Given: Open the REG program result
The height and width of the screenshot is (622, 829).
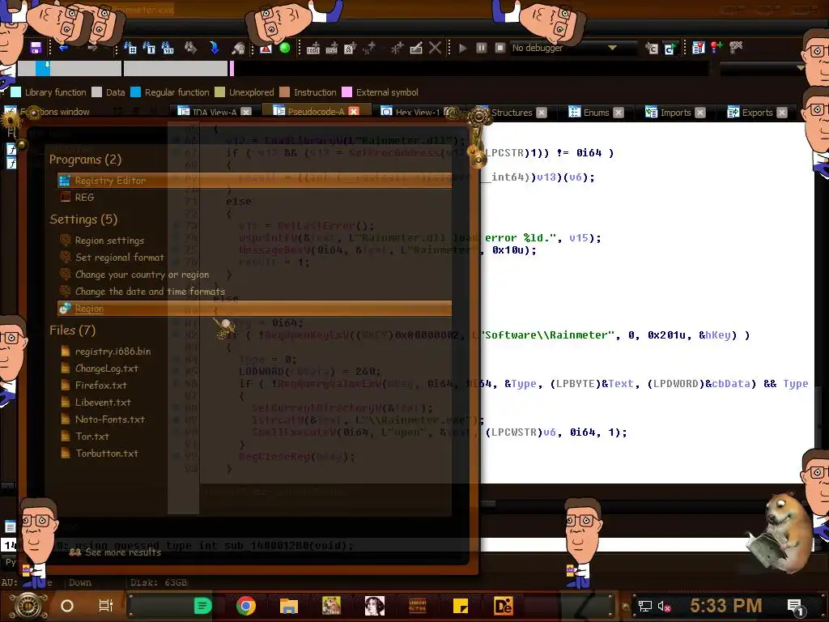Looking at the screenshot, I should click(254, 198).
